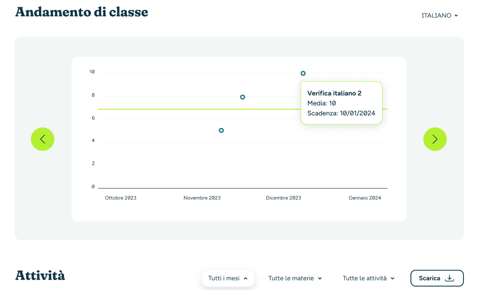Click the Ottobre 2023 axis label
The width and height of the screenshot is (478, 290).
click(121, 198)
